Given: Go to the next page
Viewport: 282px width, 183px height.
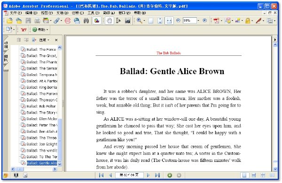Looking at the screenshot, I should click(148, 175).
